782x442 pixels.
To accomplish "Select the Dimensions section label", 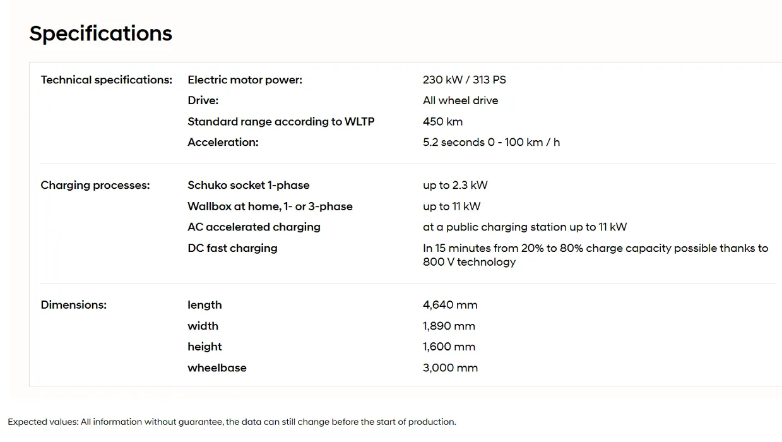I will [x=74, y=304].
